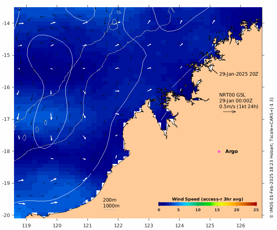Click colorbar tick label 10

(x=198, y=210)
